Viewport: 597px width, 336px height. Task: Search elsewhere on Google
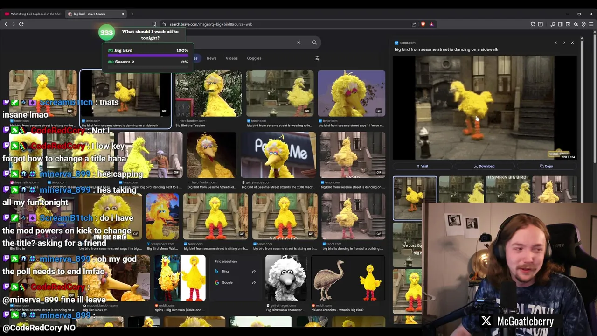tap(235, 282)
